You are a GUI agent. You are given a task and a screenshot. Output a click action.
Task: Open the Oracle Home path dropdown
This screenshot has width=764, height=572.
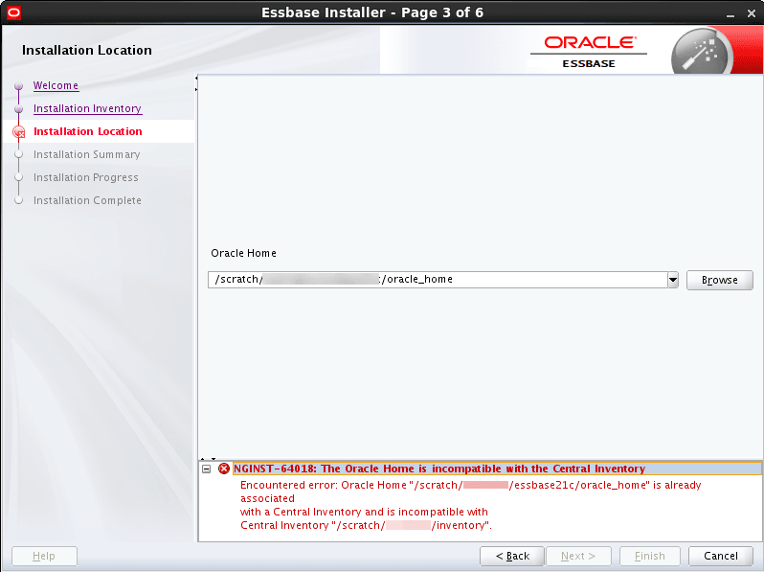pos(673,280)
